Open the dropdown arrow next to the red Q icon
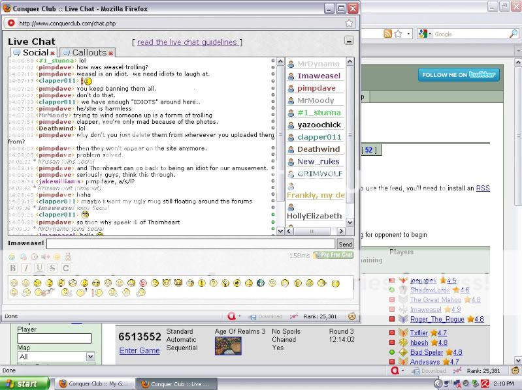This screenshot has height=390, width=522. pos(239,316)
